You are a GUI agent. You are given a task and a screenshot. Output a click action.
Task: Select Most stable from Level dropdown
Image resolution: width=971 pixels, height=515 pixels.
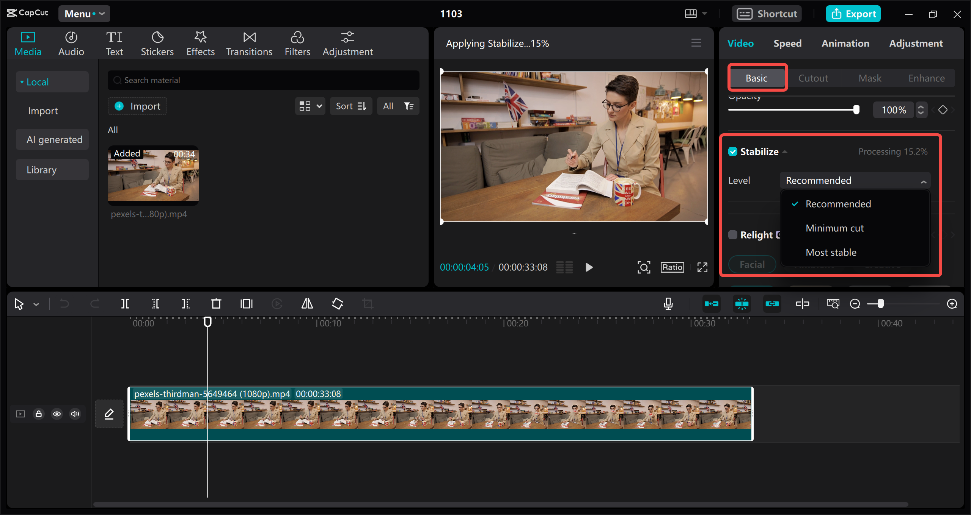point(831,253)
